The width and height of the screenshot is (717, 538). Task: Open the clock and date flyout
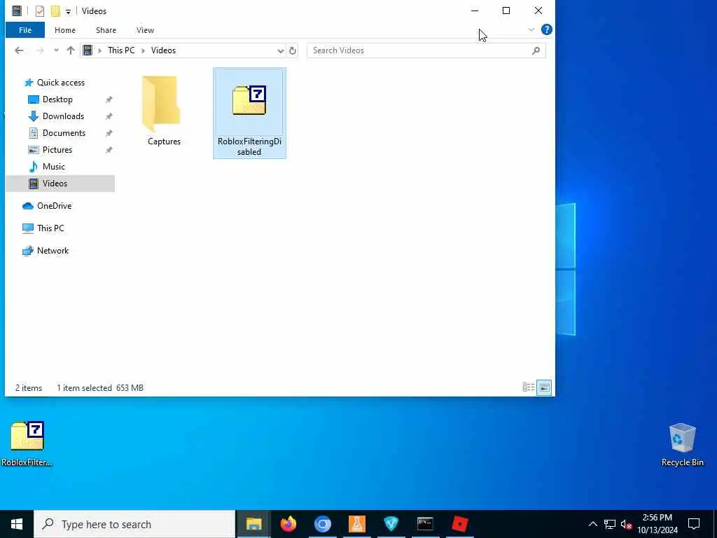pos(657,524)
